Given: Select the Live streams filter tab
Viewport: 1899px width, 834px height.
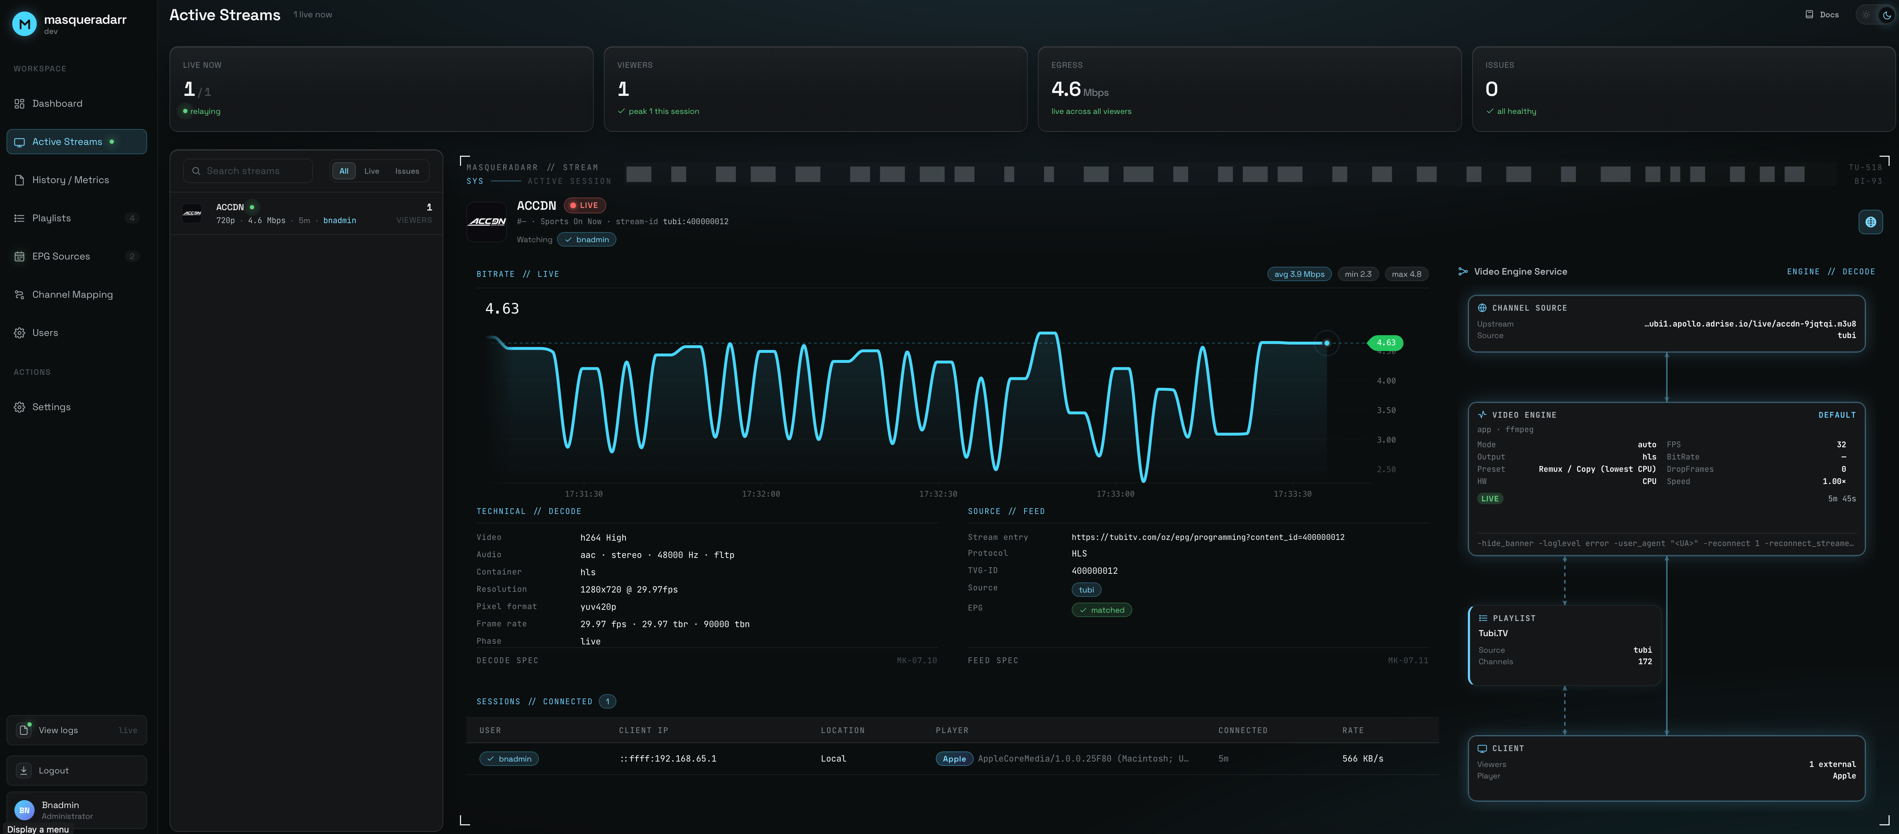Looking at the screenshot, I should [x=372, y=171].
